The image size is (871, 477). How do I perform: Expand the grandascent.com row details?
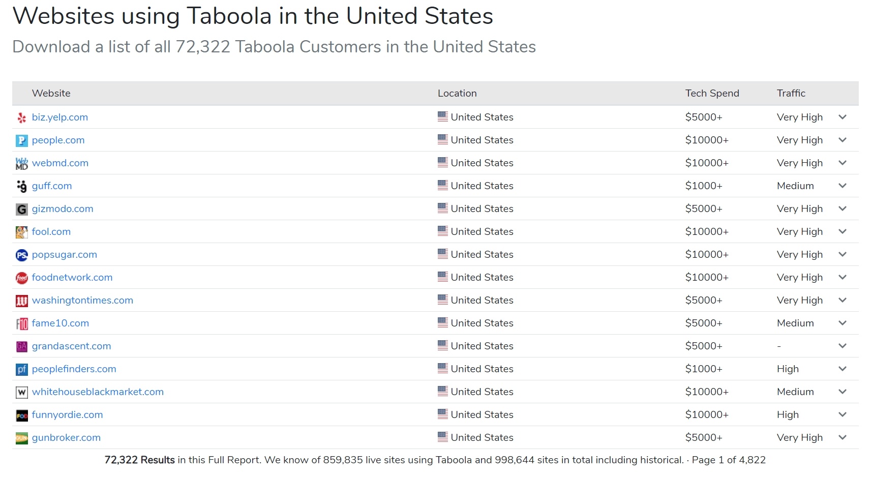[x=843, y=346]
